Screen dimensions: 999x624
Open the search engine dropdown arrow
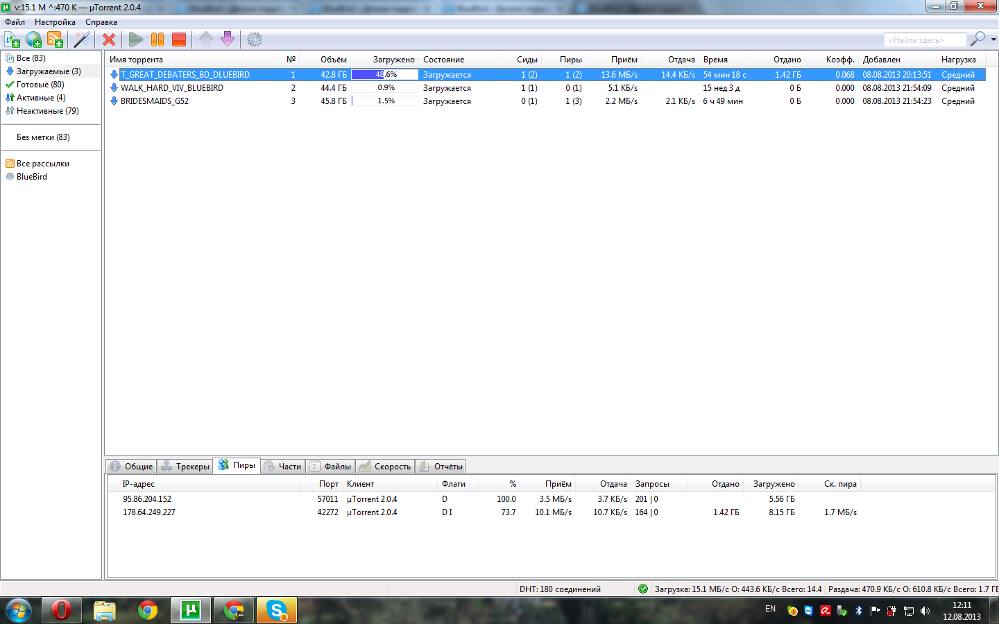click(x=993, y=40)
